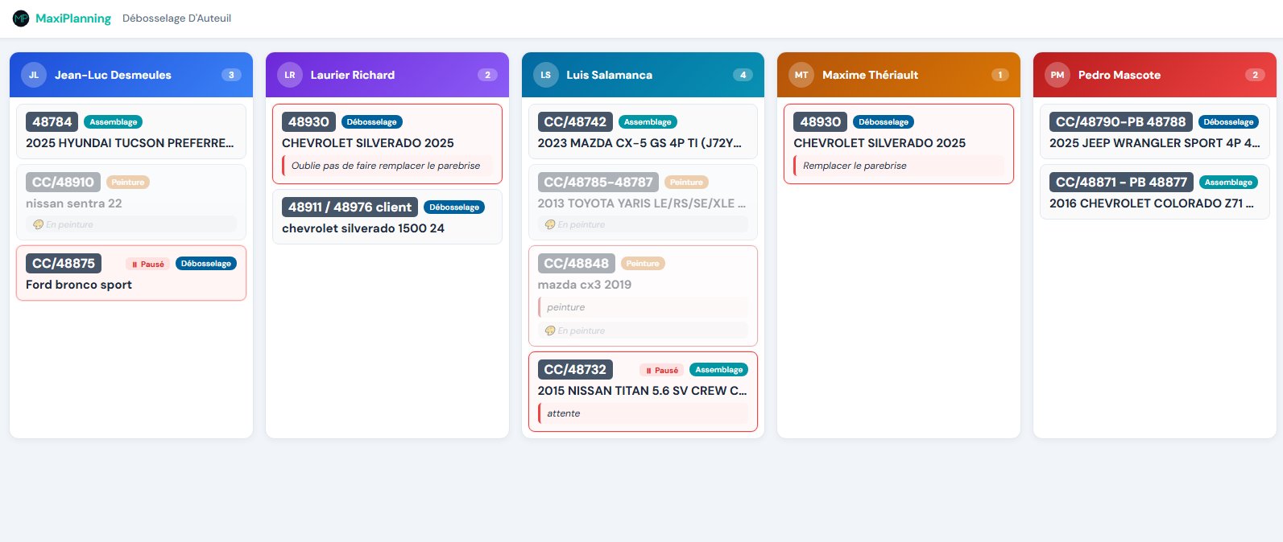Click Débosselage tag on Jeep Wrangler card
1283x542 pixels.
(1229, 122)
